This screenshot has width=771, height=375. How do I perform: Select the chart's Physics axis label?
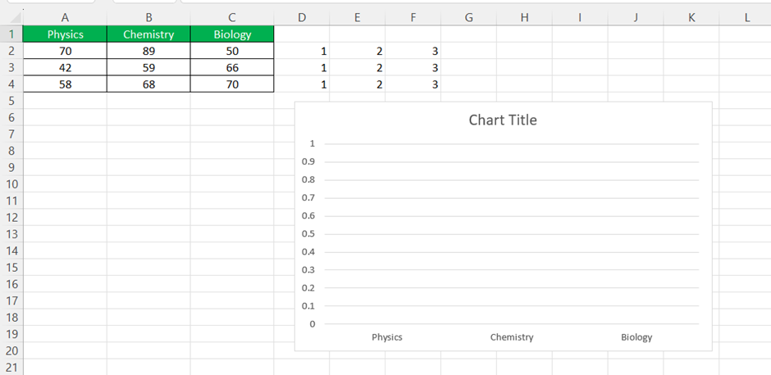[x=387, y=337]
